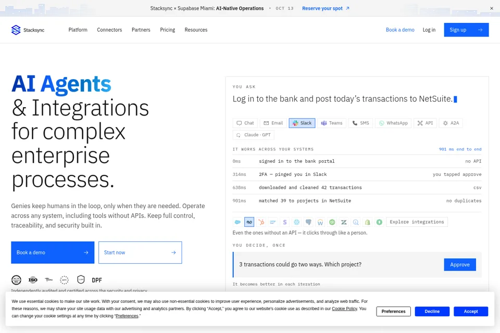Select the MongoDB integration icon
This screenshot has height=333, width=500.
click(379, 222)
